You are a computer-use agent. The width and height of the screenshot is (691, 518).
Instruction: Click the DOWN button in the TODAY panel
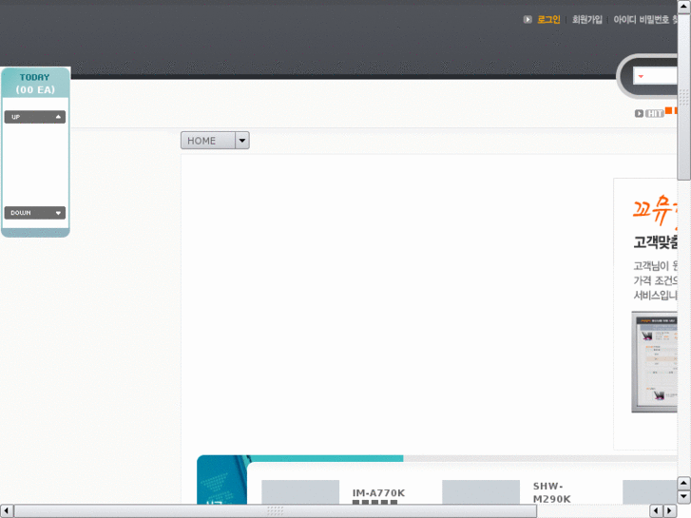pyautogui.click(x=35, y=213)
